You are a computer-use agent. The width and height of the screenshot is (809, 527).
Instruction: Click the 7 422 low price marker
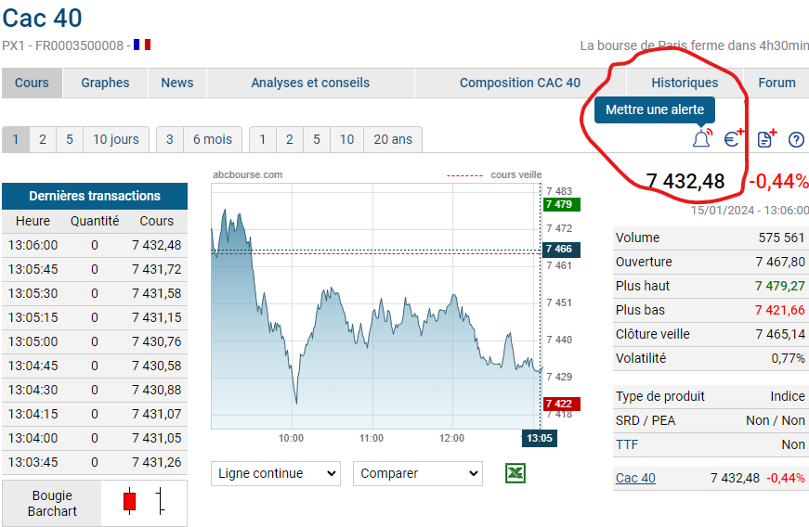(561, 404)
